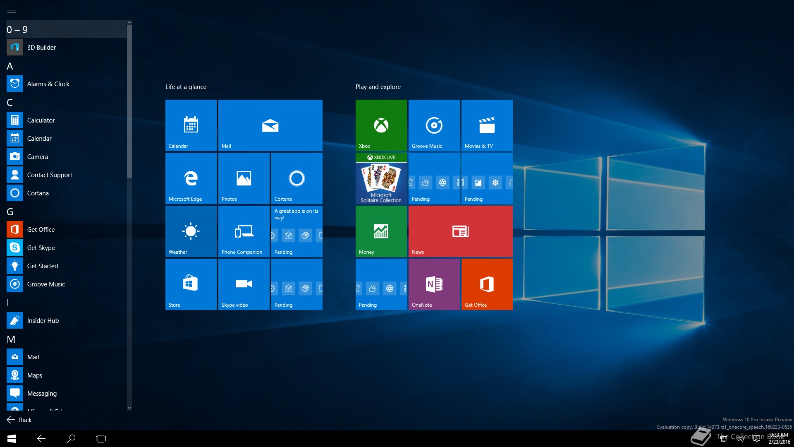Screen dimensions: 794x447
Task: Open Calculator in the app list
Action: 66,120
